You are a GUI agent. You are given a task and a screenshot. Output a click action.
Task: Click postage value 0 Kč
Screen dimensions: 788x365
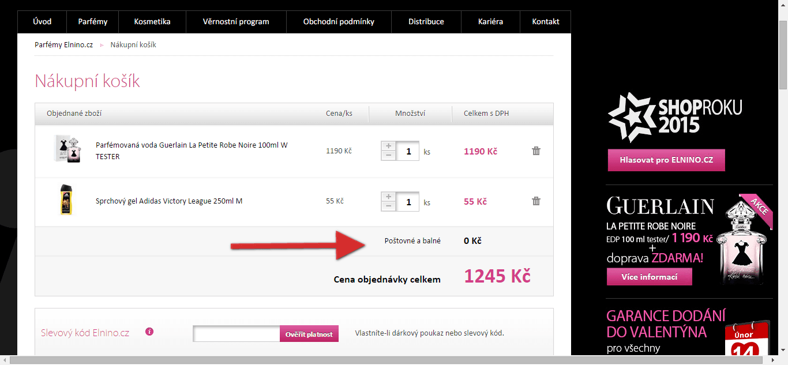point(472,241)
